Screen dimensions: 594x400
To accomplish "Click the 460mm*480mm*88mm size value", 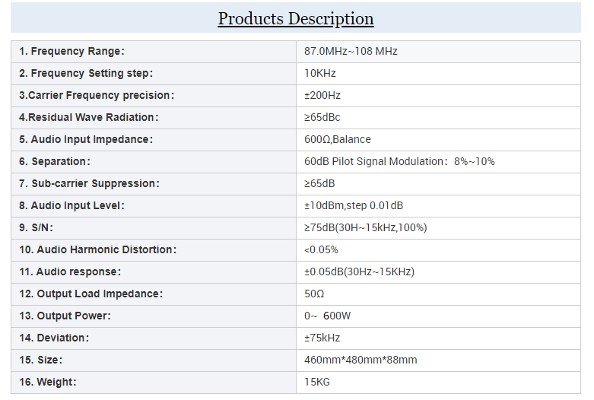I will click(x=361, y=360).
